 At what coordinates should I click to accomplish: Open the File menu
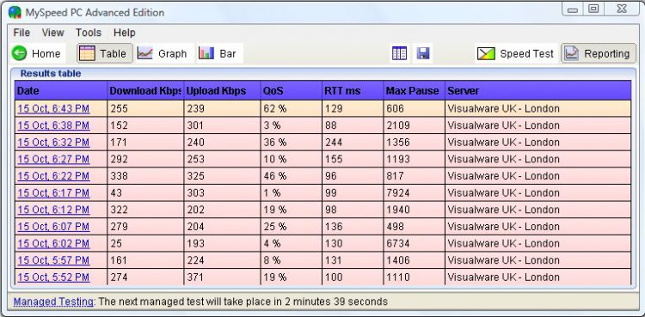tap(21, 33)
